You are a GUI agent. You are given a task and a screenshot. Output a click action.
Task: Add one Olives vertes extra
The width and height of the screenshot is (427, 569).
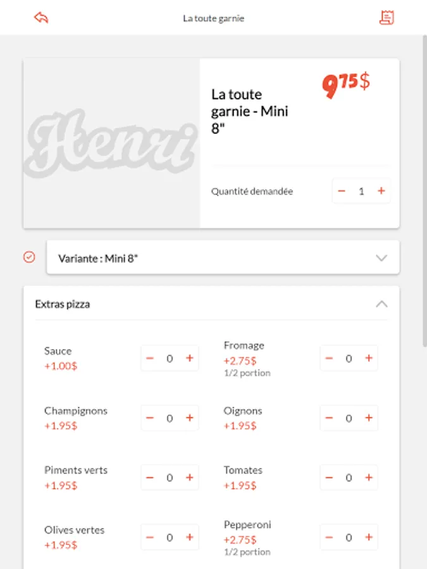(x=189, y=537)
